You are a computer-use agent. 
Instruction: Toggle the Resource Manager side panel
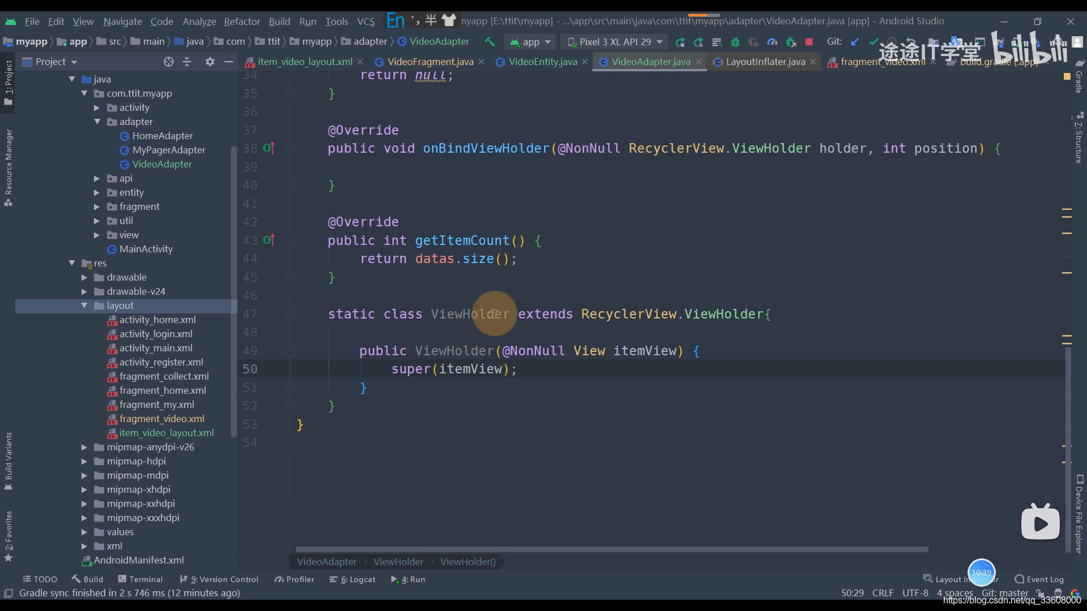pos(8,167)
